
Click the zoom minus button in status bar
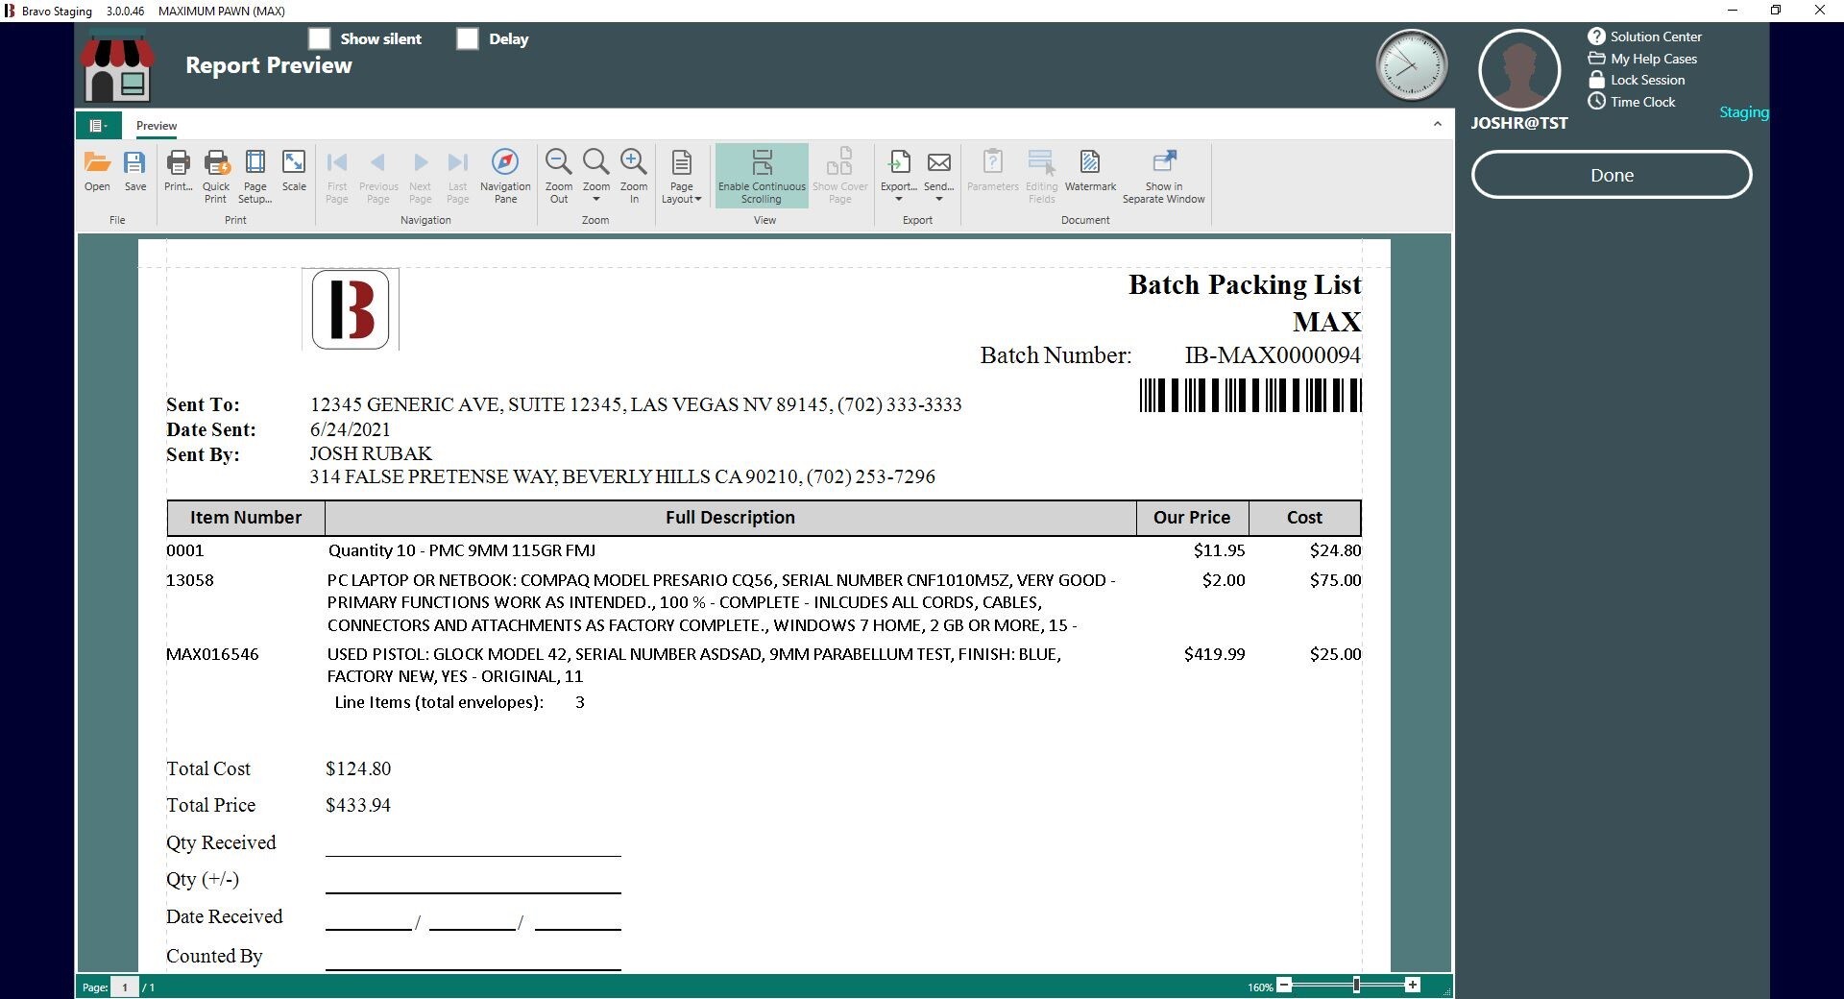[x=1284, y=986]
